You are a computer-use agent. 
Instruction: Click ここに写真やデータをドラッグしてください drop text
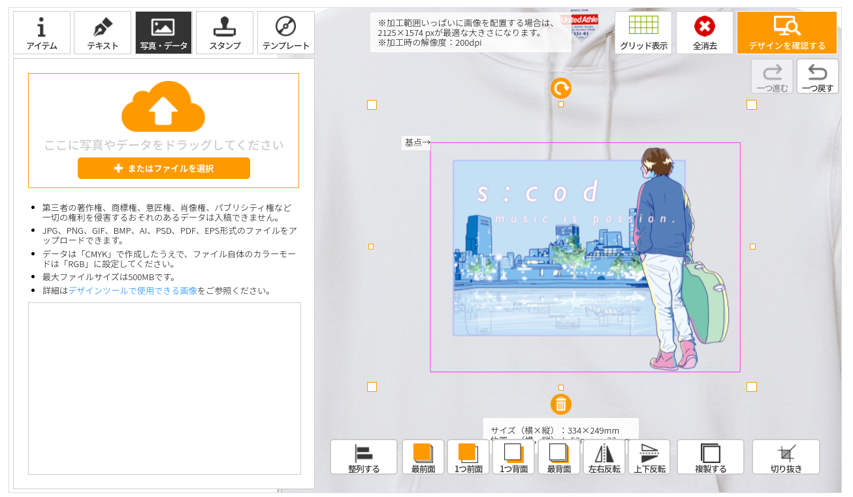(x=164, y=145)
